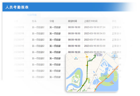Click the orange POI marker near the lake shore

tap(112, 81)
